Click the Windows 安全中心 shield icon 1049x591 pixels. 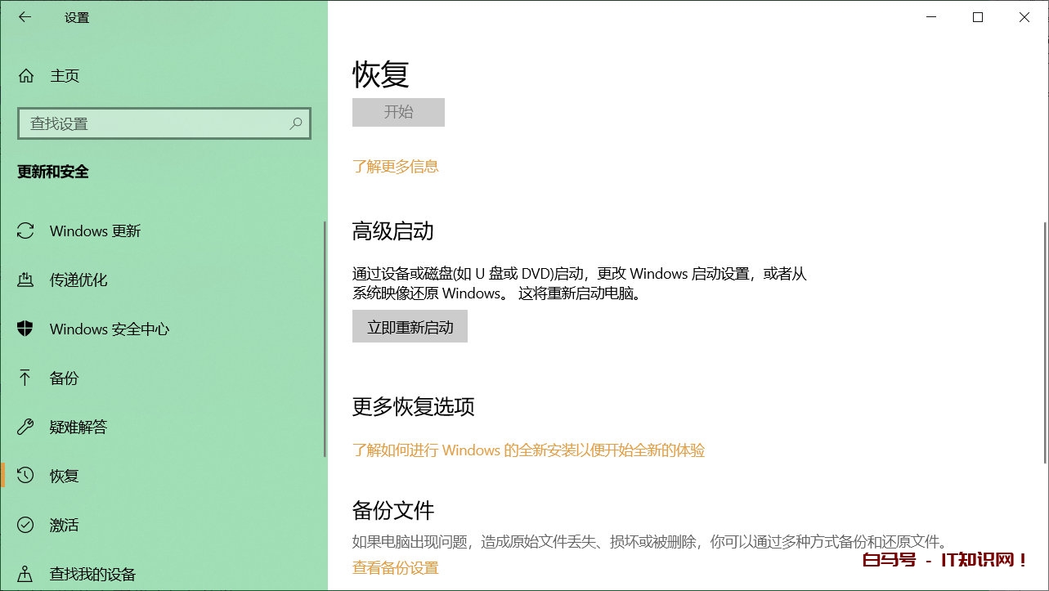(x=25, y=329)
